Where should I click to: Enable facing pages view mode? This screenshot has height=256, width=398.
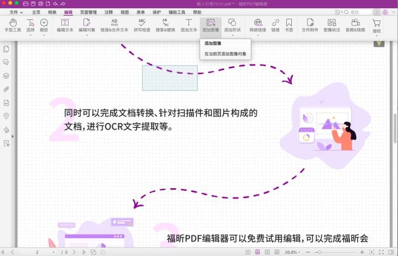pyautogui.click(x=268, y=252)
